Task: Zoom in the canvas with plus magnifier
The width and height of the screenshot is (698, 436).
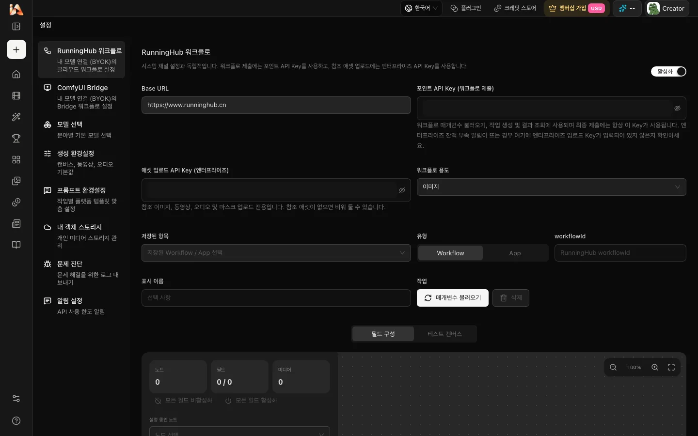Action: pos(655,367)
